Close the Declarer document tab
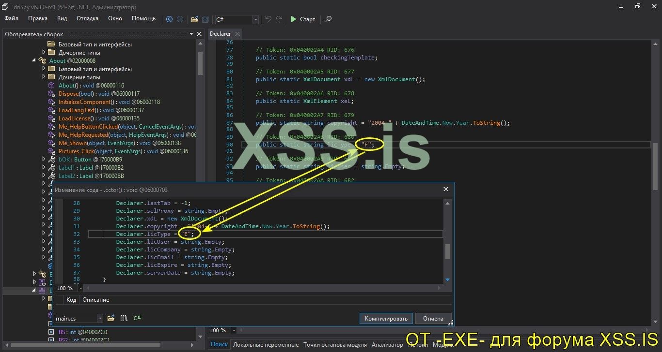 pos(237,34)
